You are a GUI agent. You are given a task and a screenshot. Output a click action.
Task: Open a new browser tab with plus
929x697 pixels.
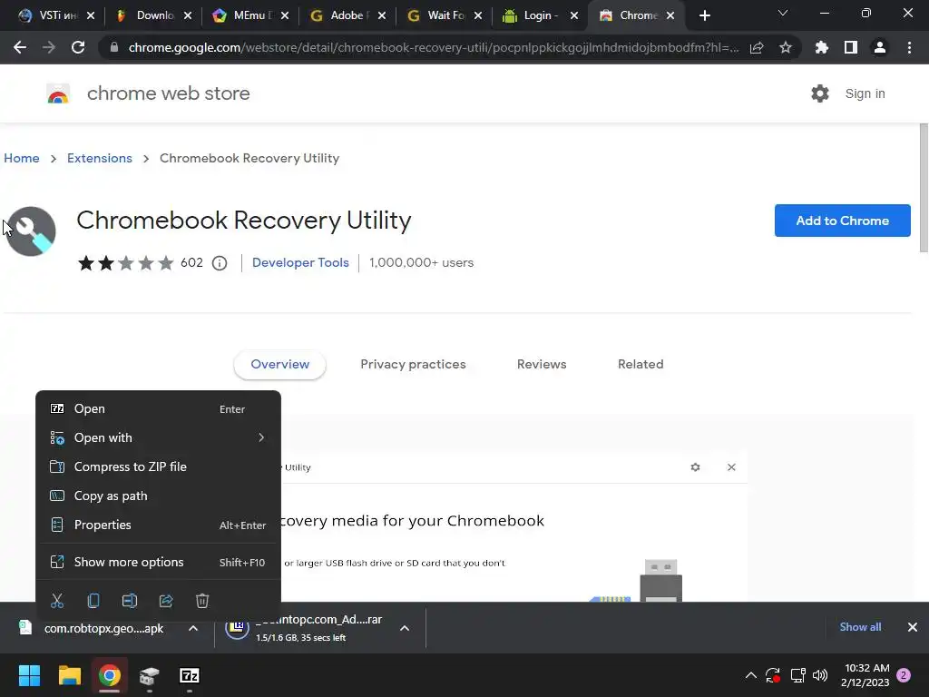click(704, 15)
